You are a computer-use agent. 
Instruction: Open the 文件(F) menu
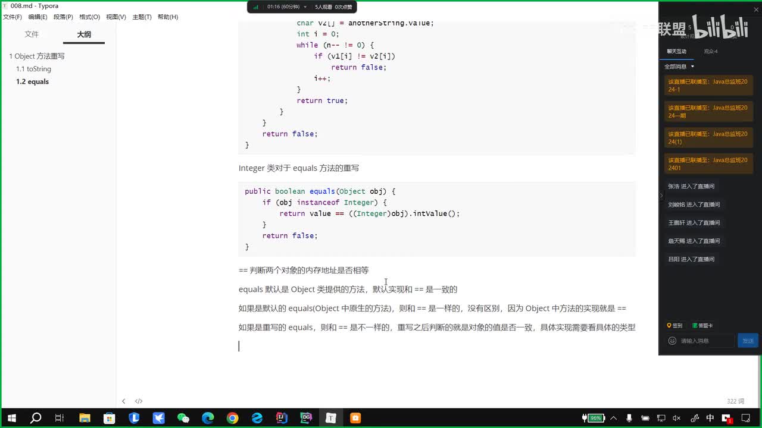tap(13, 17)
